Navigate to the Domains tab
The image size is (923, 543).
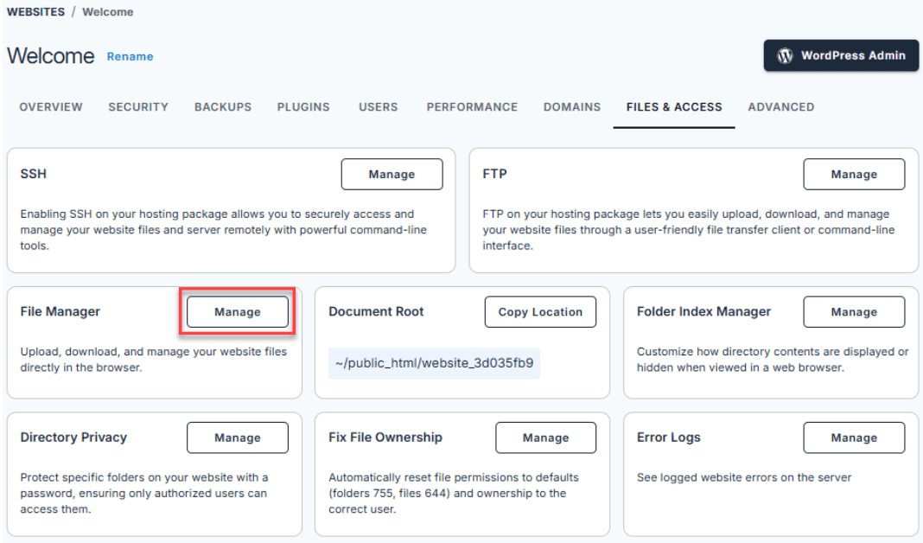click(571, 107)
